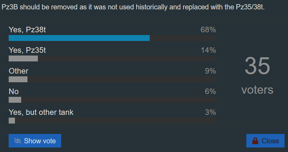The height and width of the screenshot is (152, 288).
Task: Select the Yes, Pz38t option label
Action: click(27, 30)
